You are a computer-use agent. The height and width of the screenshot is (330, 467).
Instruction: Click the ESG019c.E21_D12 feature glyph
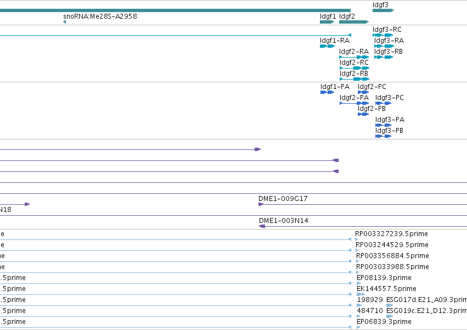coord(390,316)
